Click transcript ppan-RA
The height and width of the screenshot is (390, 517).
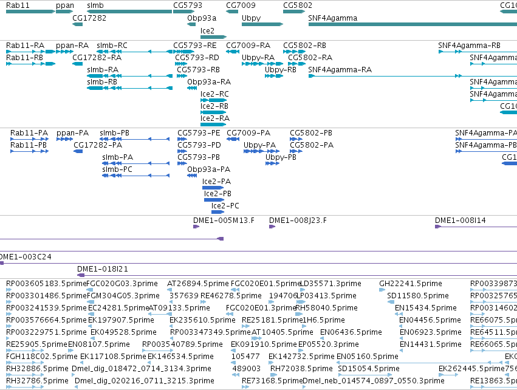point(72,45)
